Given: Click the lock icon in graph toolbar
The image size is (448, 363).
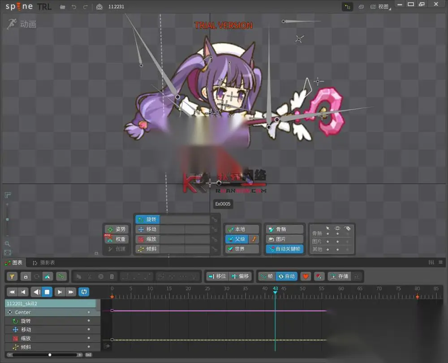Looking at the screenshot, I should [26, 277].
